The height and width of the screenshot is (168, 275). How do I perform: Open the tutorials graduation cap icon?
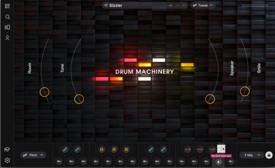7,149
